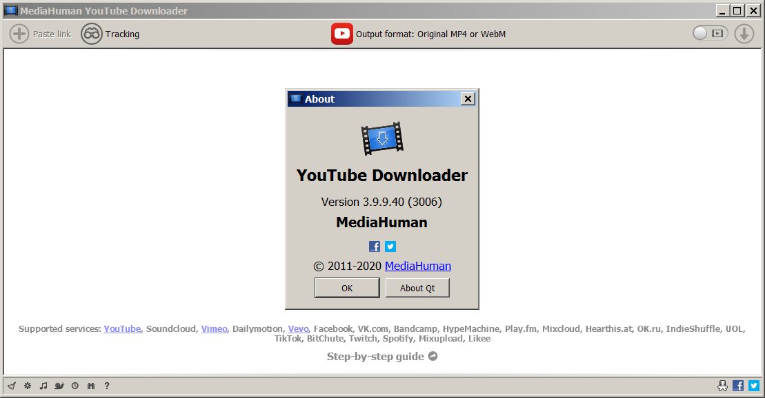Close the About dialog with X

click(468, 99)
